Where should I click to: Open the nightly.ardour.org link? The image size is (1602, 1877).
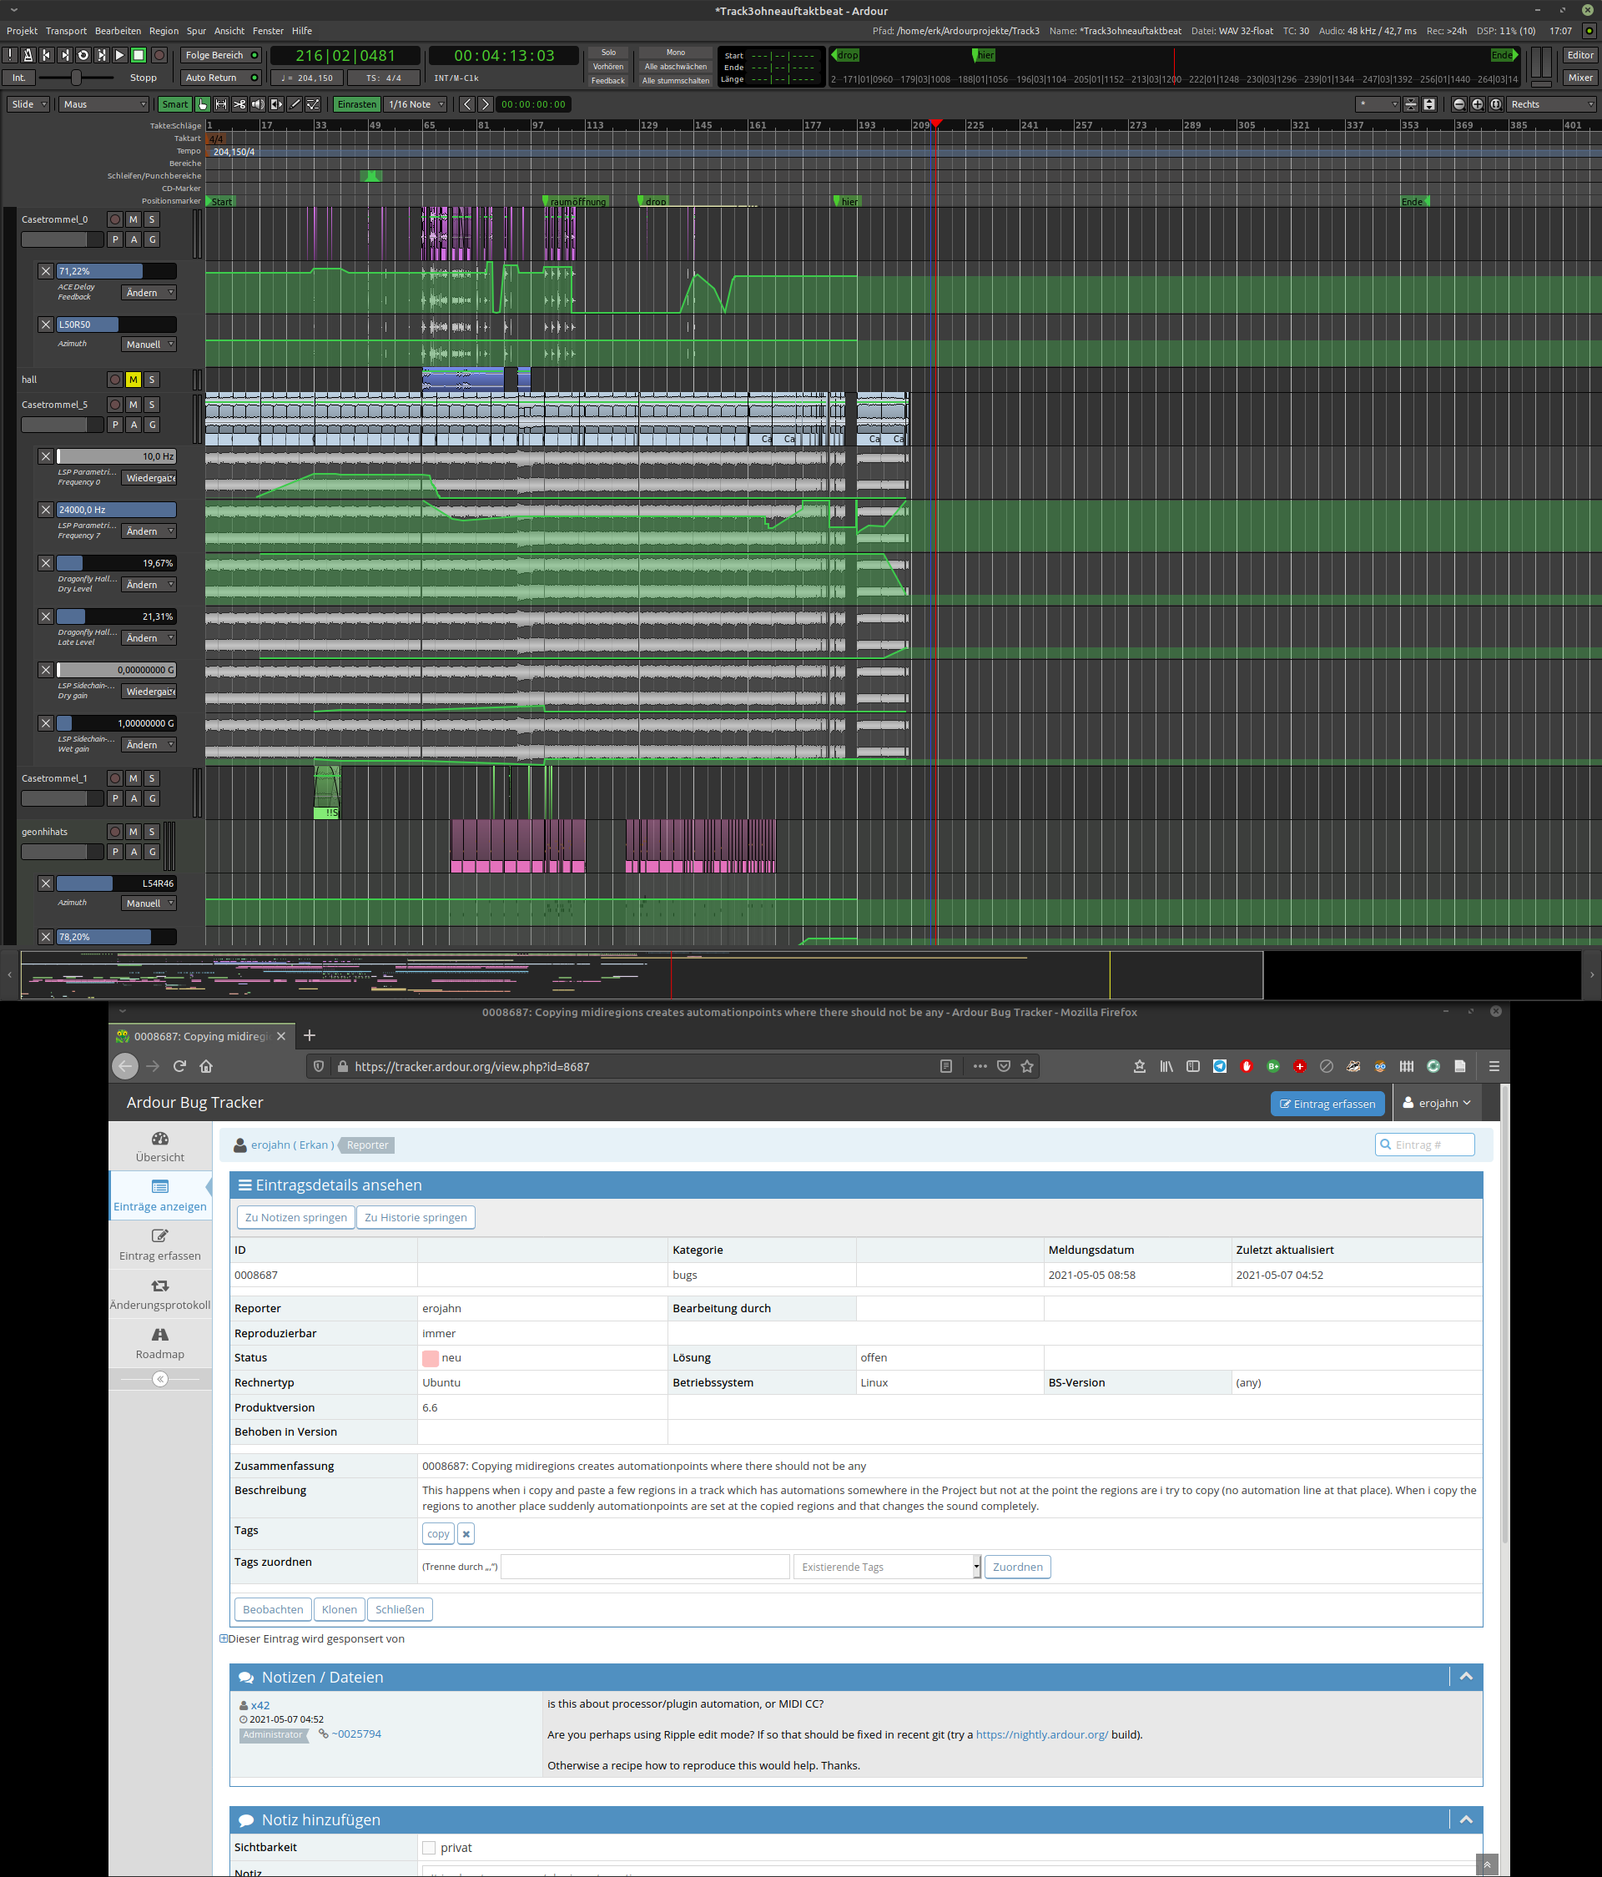pyautogui.click(x=1041, y=1735)
